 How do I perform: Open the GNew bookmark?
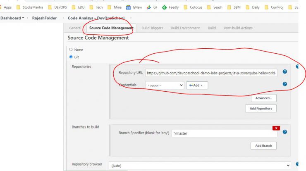tap(134, 7)
